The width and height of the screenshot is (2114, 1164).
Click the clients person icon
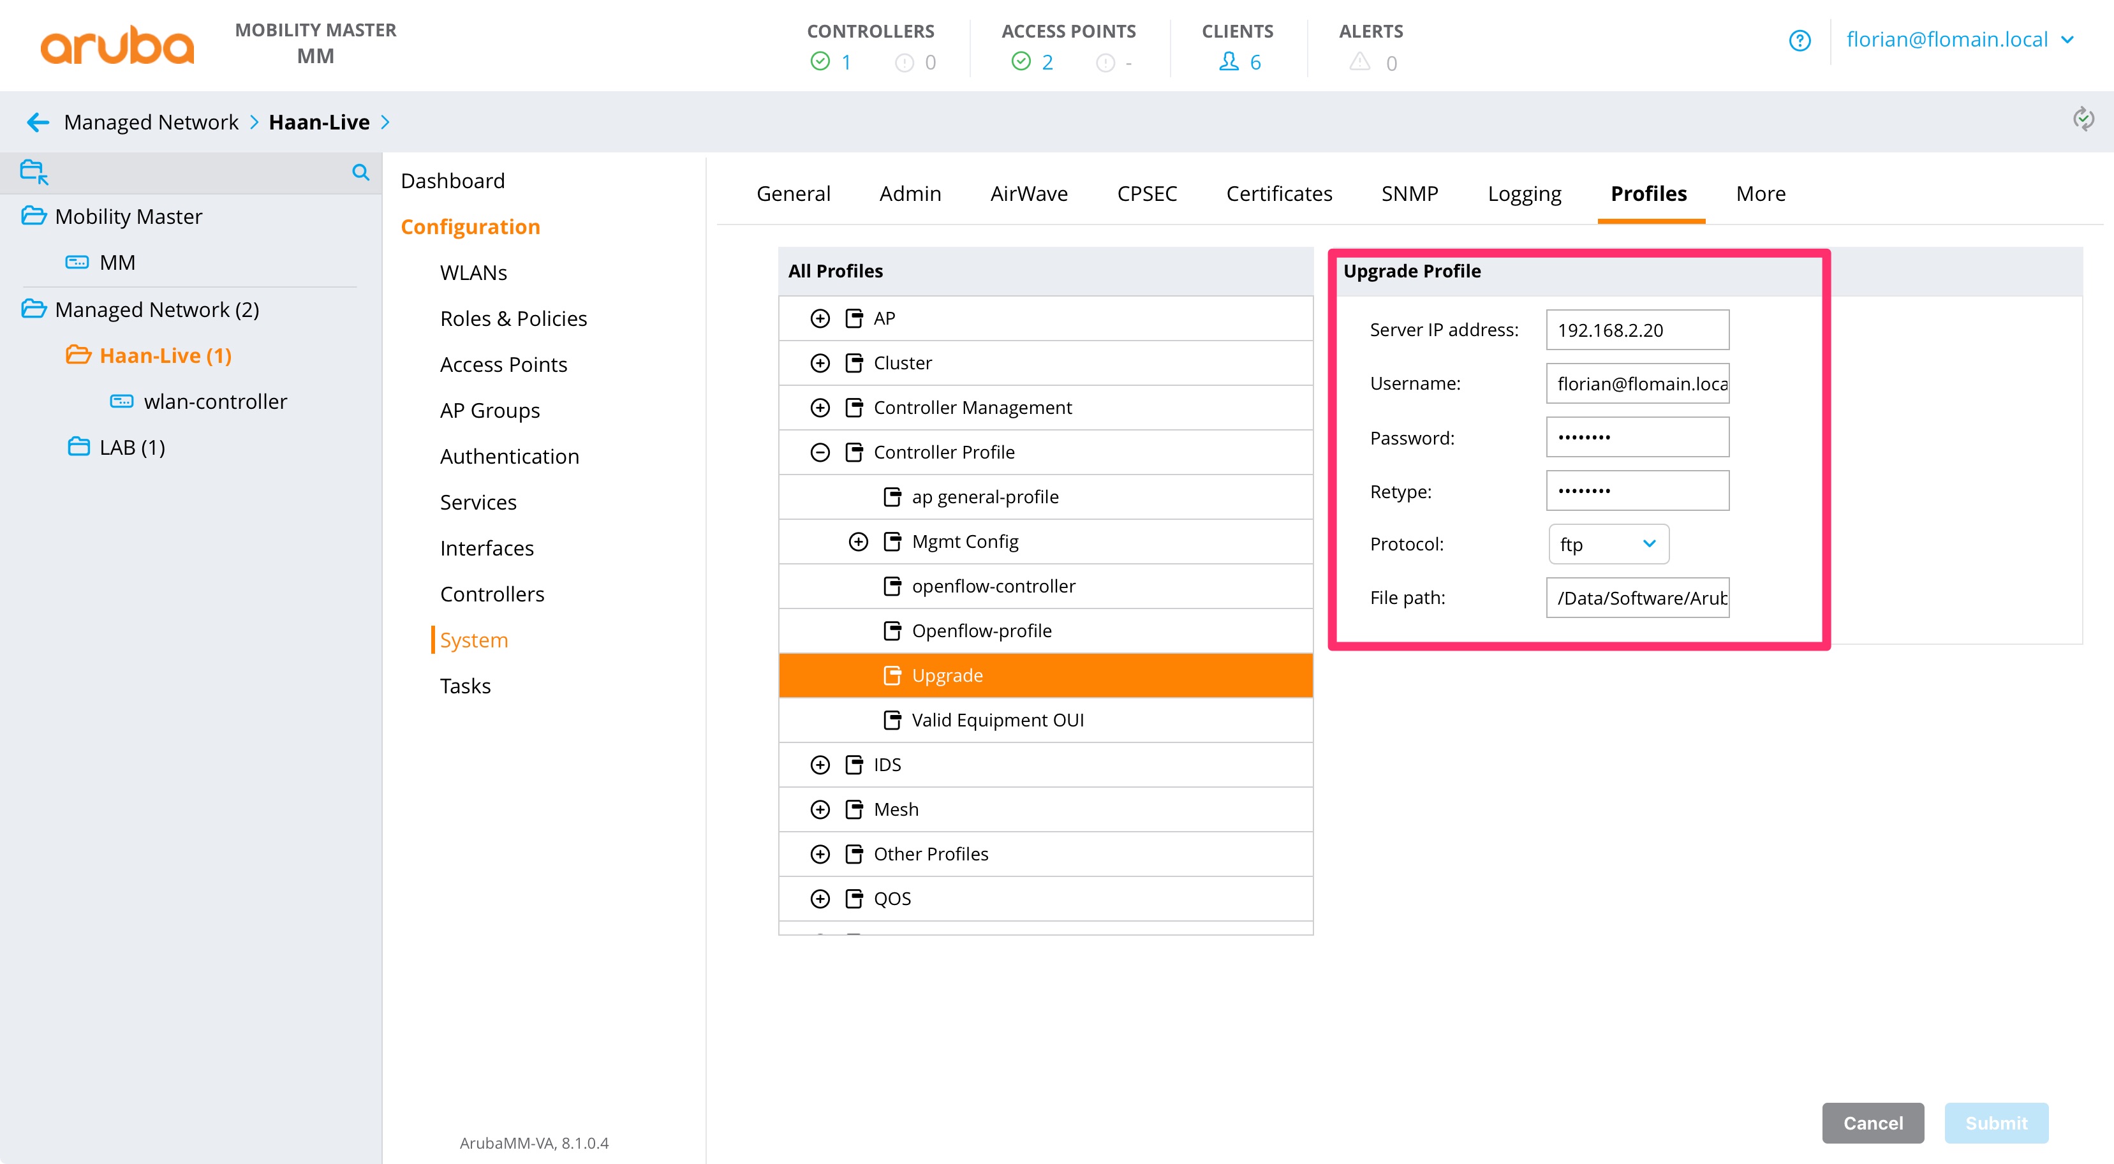(1229, 61)
